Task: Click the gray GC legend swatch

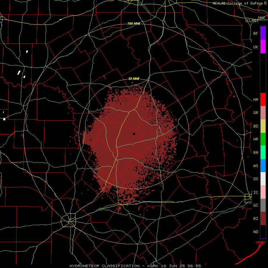Action: 263,205
